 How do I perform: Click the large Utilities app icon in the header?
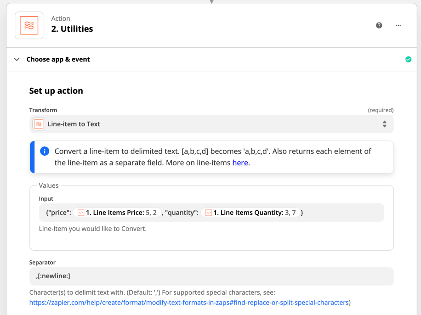click(29, 26)
